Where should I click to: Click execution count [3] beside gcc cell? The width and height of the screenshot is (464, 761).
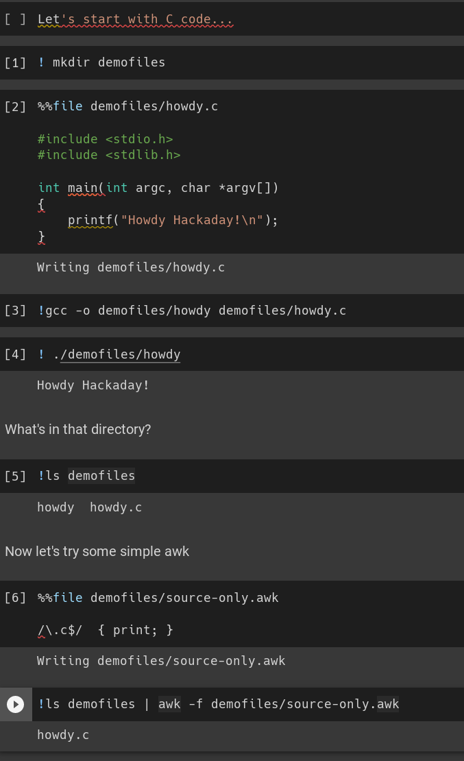(x=15, y=311)
